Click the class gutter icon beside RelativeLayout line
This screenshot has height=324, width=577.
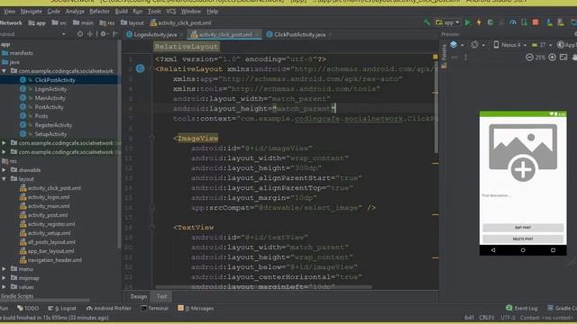pyautogui.click(x=141, y=68)
